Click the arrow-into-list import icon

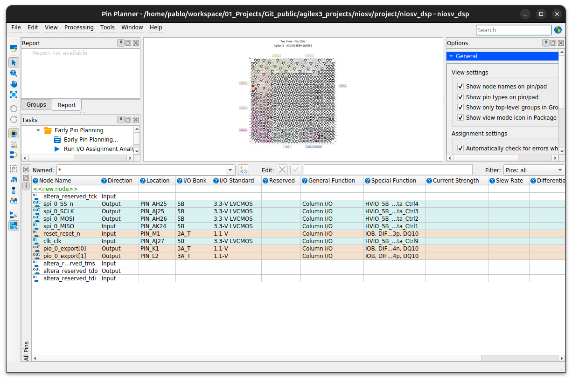14,179
